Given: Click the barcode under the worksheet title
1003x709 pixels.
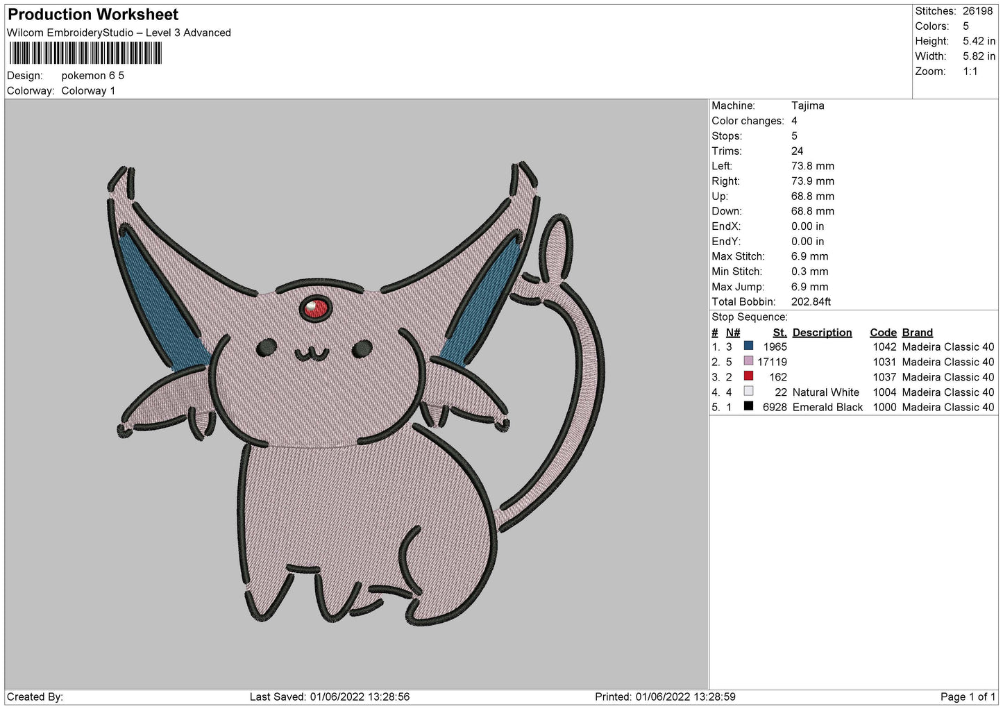Looking at the screenshot, I should pos(85,53).
